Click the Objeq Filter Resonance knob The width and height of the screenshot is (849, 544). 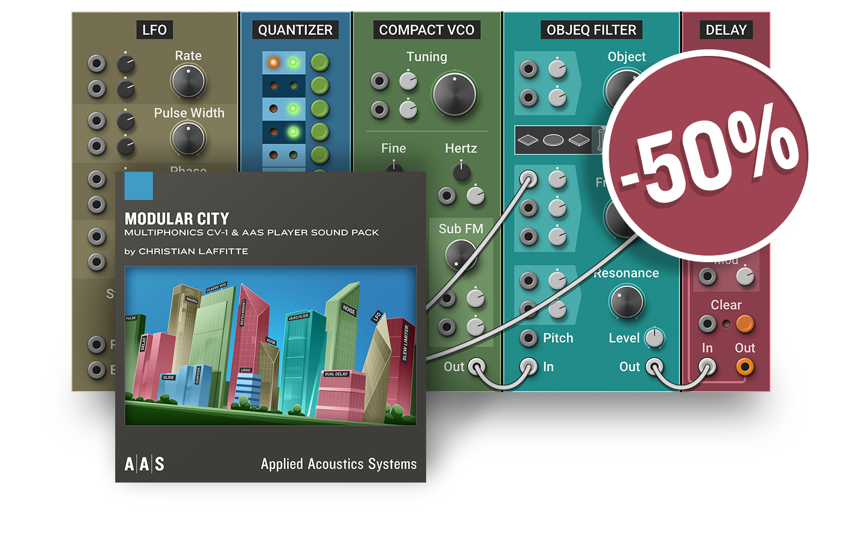pos(626,301)
